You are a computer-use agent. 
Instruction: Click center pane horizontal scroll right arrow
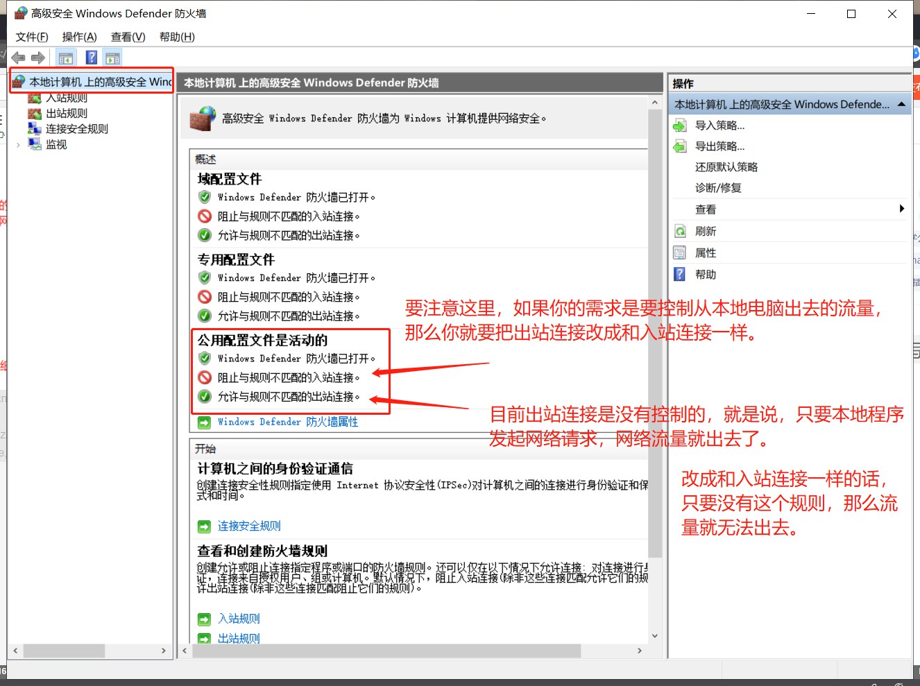(x=640, y=651)
